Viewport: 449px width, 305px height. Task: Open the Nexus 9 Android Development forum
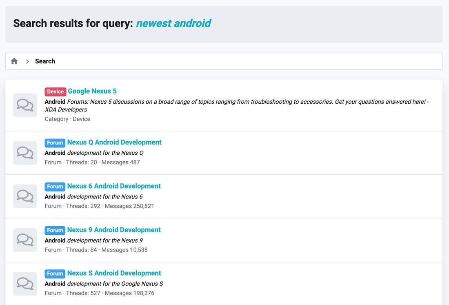(113, 229)
